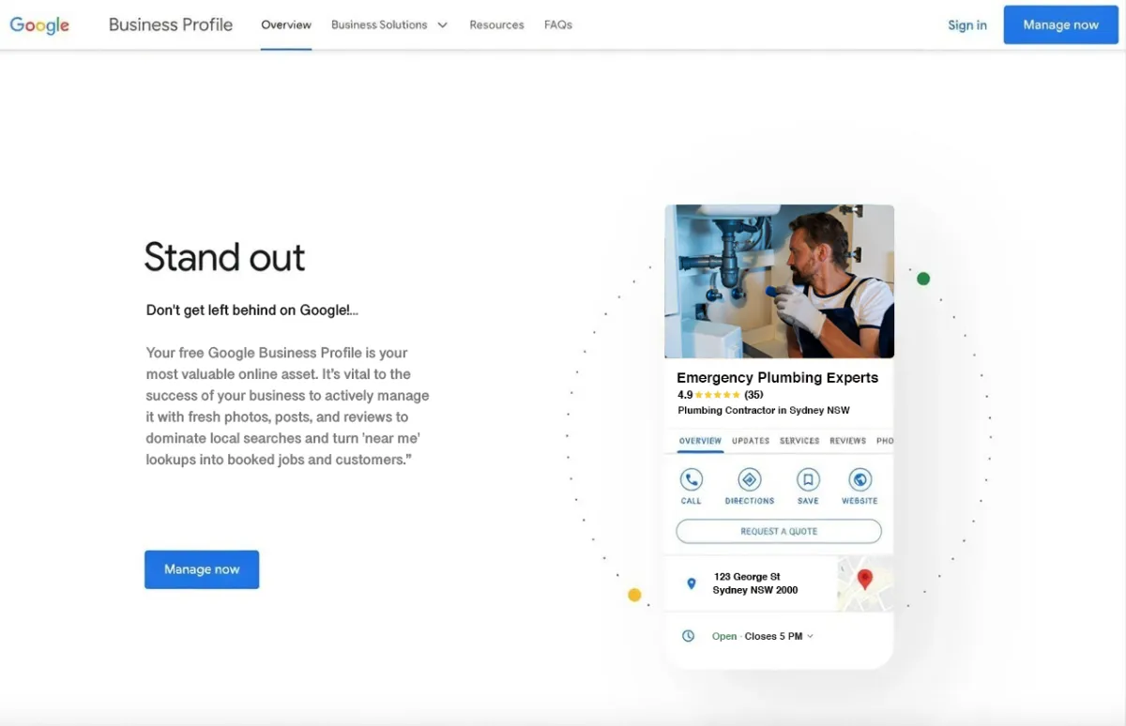Click the Emergency Plumbing Experts name
Screen dimensions: 1126x726
tap(778, 378)
